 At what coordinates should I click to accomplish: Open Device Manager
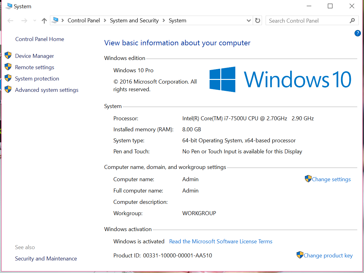tap(34, 56)
